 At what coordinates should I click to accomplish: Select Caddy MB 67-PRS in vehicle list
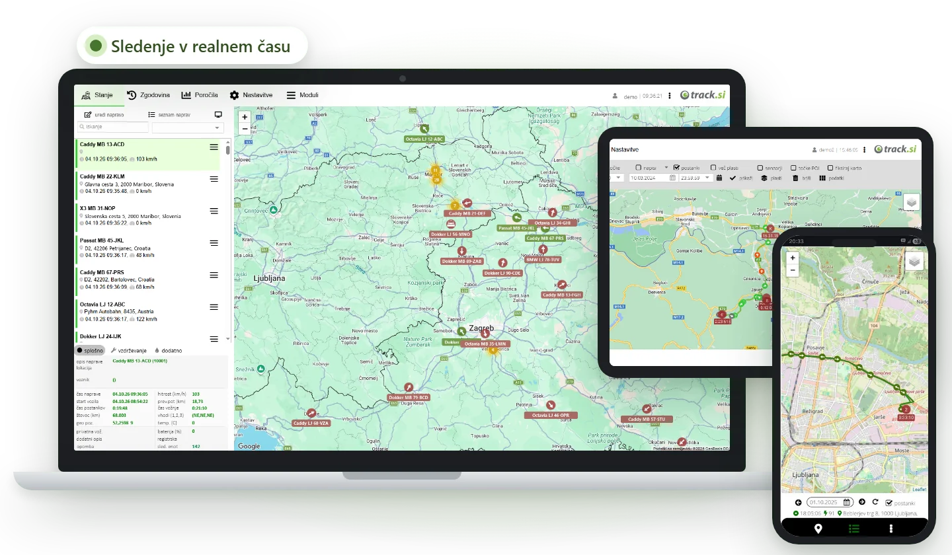coord(147,279)
